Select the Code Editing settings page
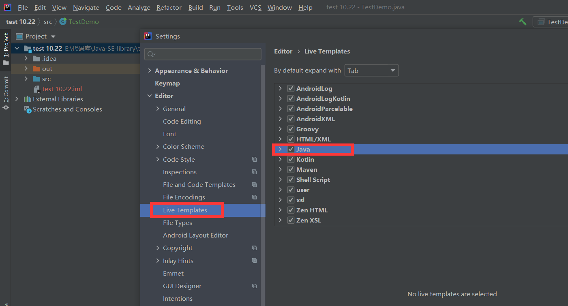Screen dimensions: 568x306 pos(182,121)
